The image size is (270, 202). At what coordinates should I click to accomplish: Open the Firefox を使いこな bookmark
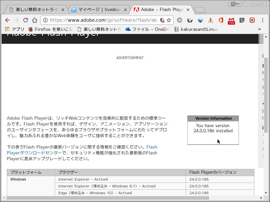pos(51,29)
